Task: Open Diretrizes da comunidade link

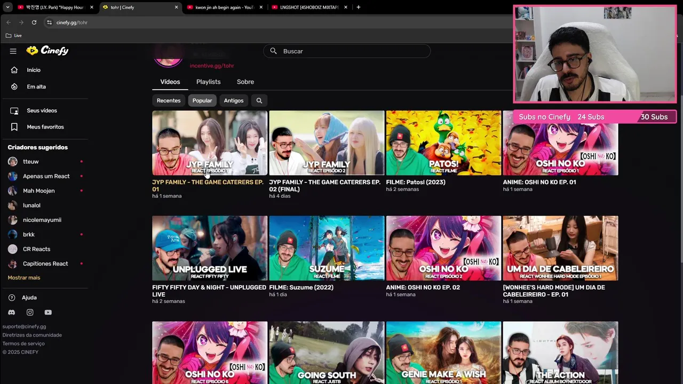Action: [x=32, y=335]
